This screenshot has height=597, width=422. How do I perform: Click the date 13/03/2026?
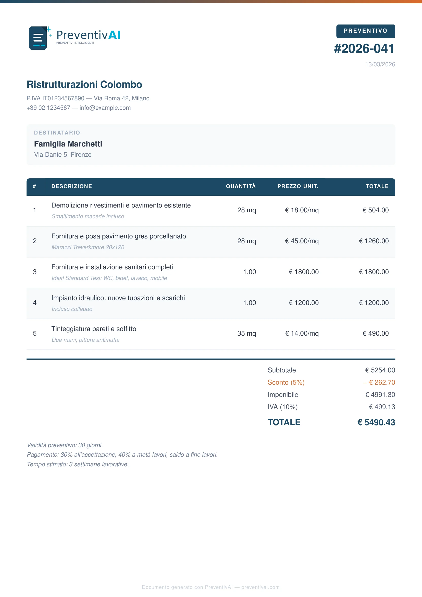pyautogui.click(x=380, y=65)
